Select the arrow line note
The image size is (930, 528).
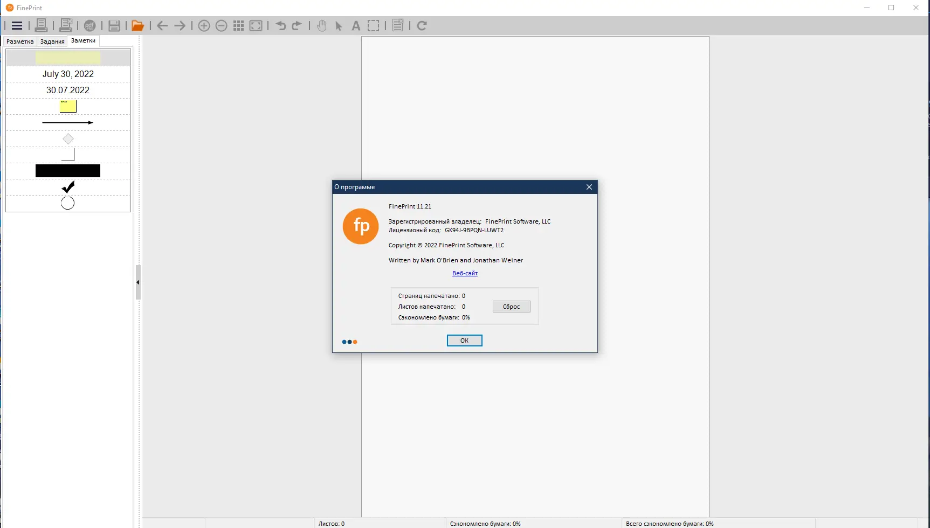pos(68,122)
